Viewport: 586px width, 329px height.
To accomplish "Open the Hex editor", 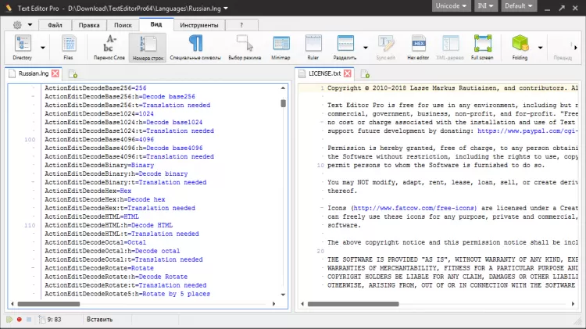I will pyautogui.click(x=418, y=47).
